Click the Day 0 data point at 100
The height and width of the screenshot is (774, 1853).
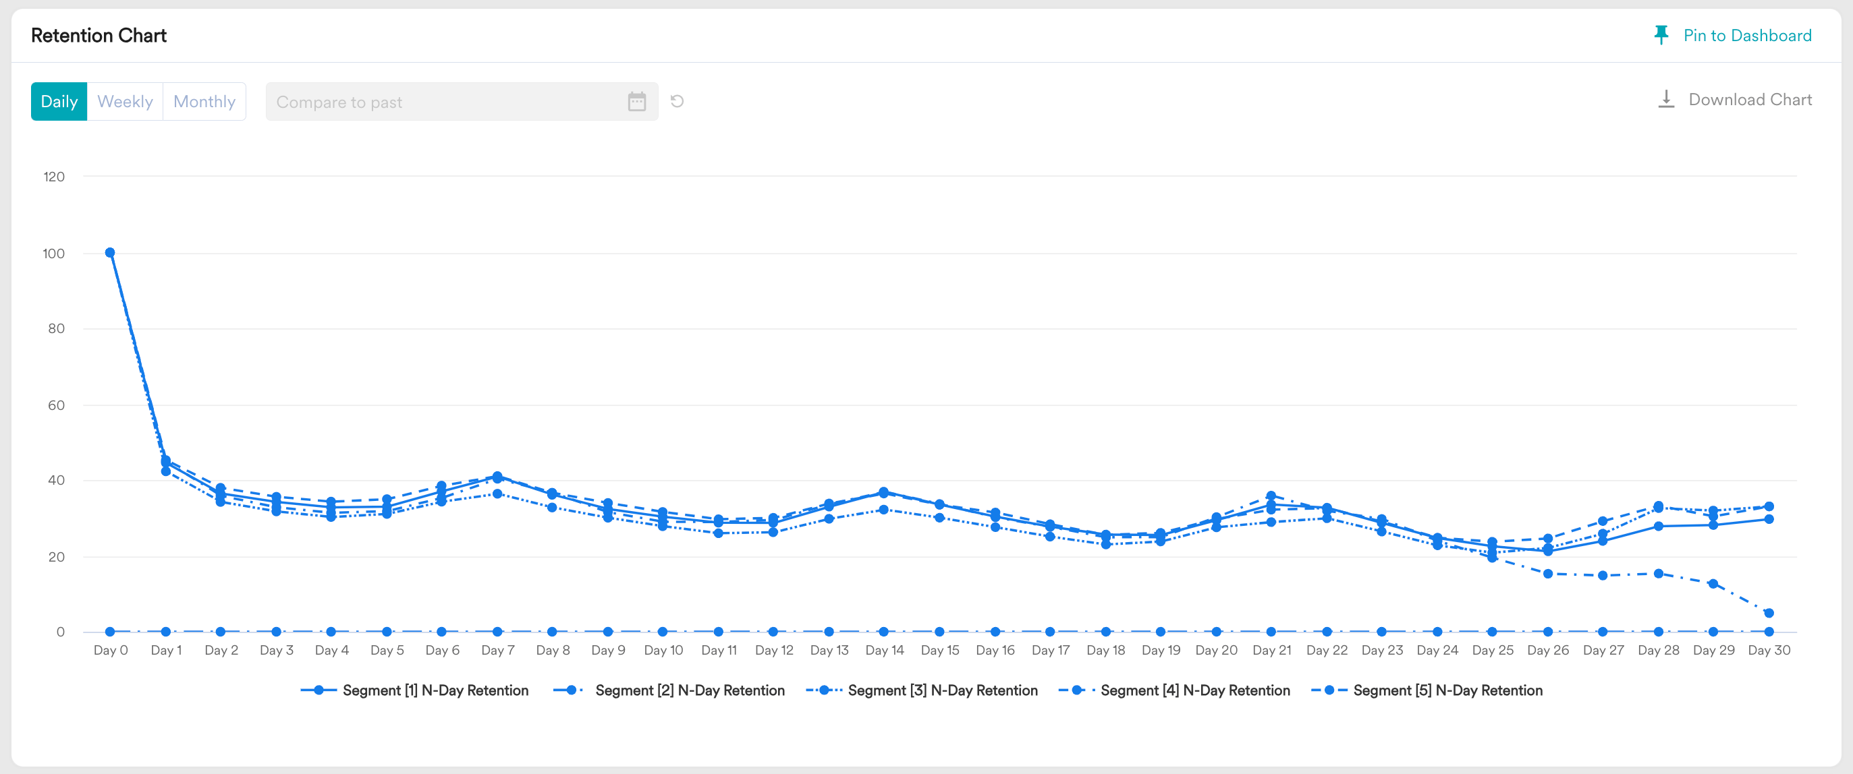(x=110, y=252)
